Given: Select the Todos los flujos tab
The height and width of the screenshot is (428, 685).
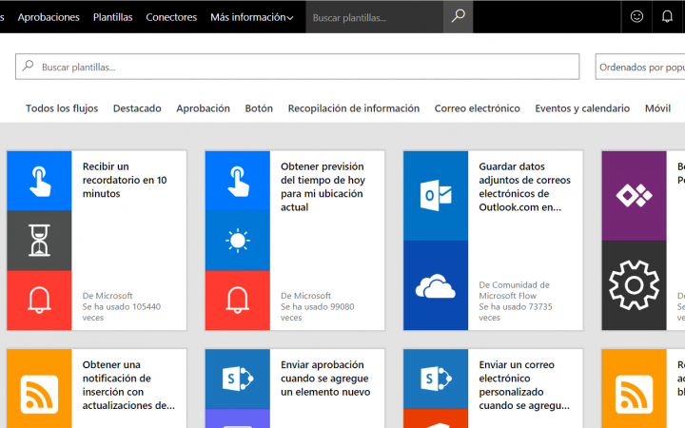Looking at the screenshot, I should coord(62,108).
